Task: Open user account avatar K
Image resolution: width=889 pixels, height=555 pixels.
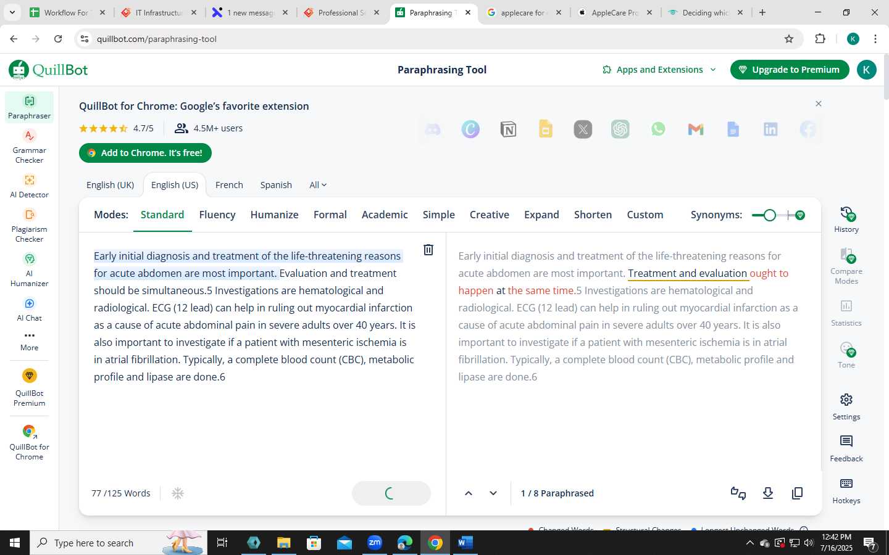Action: [x=866, y=70]
